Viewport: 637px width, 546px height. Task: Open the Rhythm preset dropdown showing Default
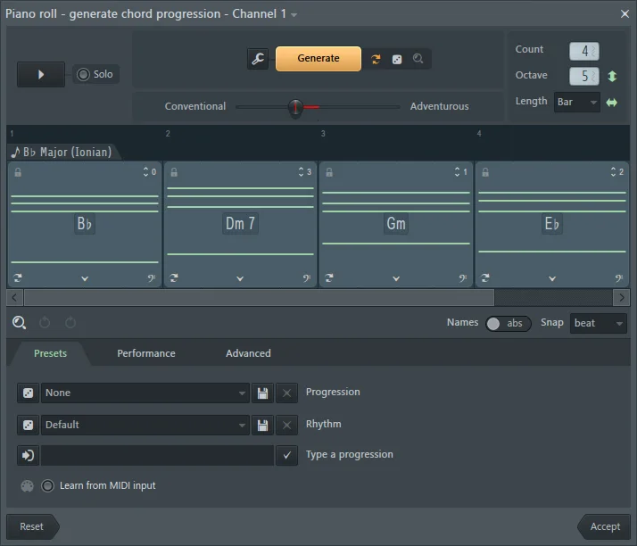coord(145,425)
